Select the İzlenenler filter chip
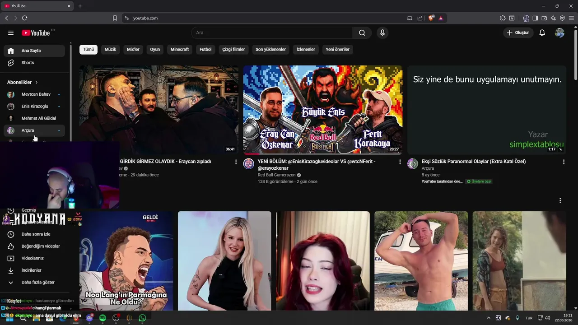This screenshot has width=578, height=325. coord(306,49)
